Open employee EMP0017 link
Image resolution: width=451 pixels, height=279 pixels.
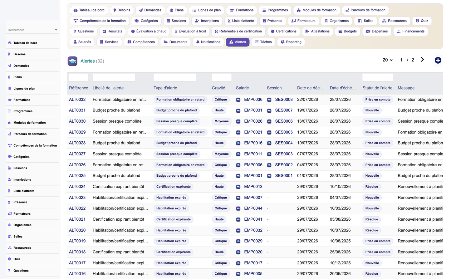[253, 263]
